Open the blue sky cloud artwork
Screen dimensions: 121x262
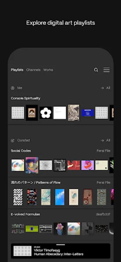click(60, 197)
